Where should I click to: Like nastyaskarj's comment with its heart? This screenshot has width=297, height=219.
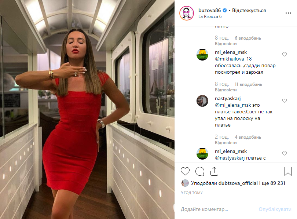click(284, 101)
